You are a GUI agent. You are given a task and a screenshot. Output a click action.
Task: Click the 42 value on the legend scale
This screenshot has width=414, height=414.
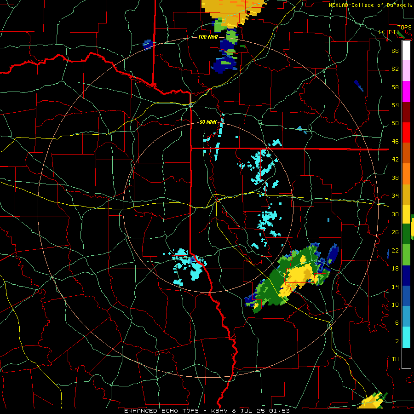[395, 160]
